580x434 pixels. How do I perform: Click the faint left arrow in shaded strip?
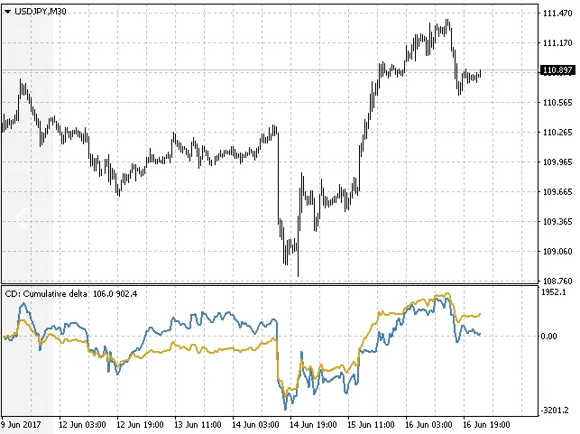[x=23, y=216]
